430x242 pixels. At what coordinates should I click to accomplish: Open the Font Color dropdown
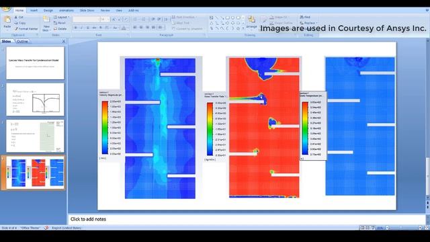124,28
